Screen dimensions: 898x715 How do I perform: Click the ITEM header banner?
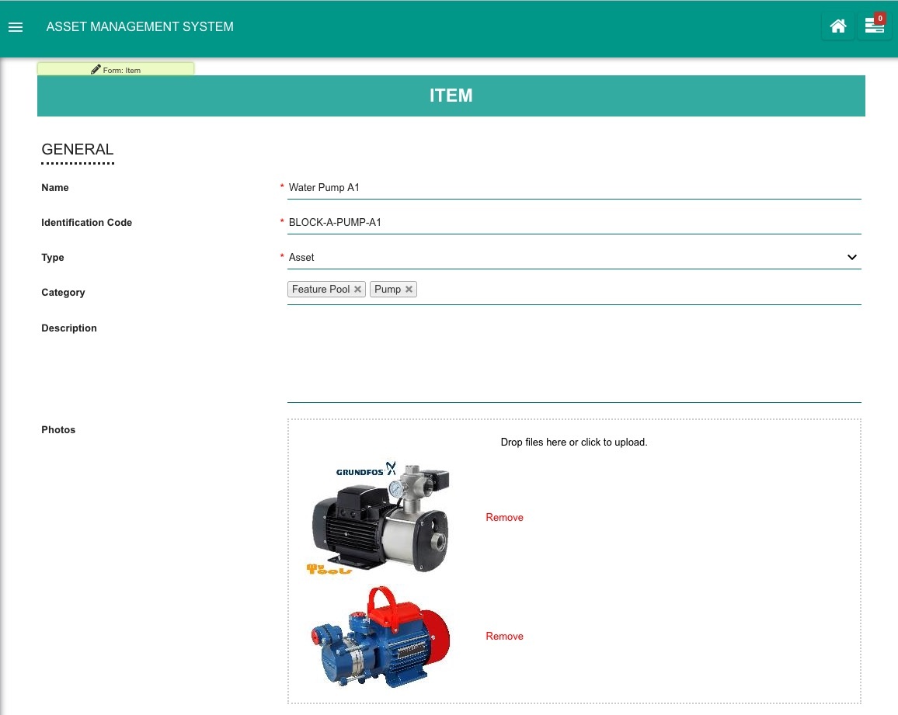click(x=451, y=95)
